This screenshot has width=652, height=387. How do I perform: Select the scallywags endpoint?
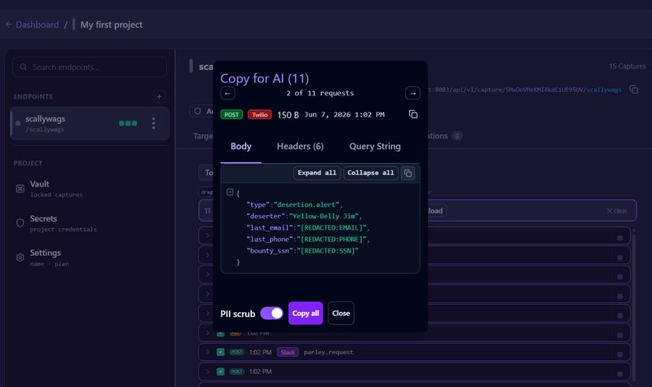90,123
